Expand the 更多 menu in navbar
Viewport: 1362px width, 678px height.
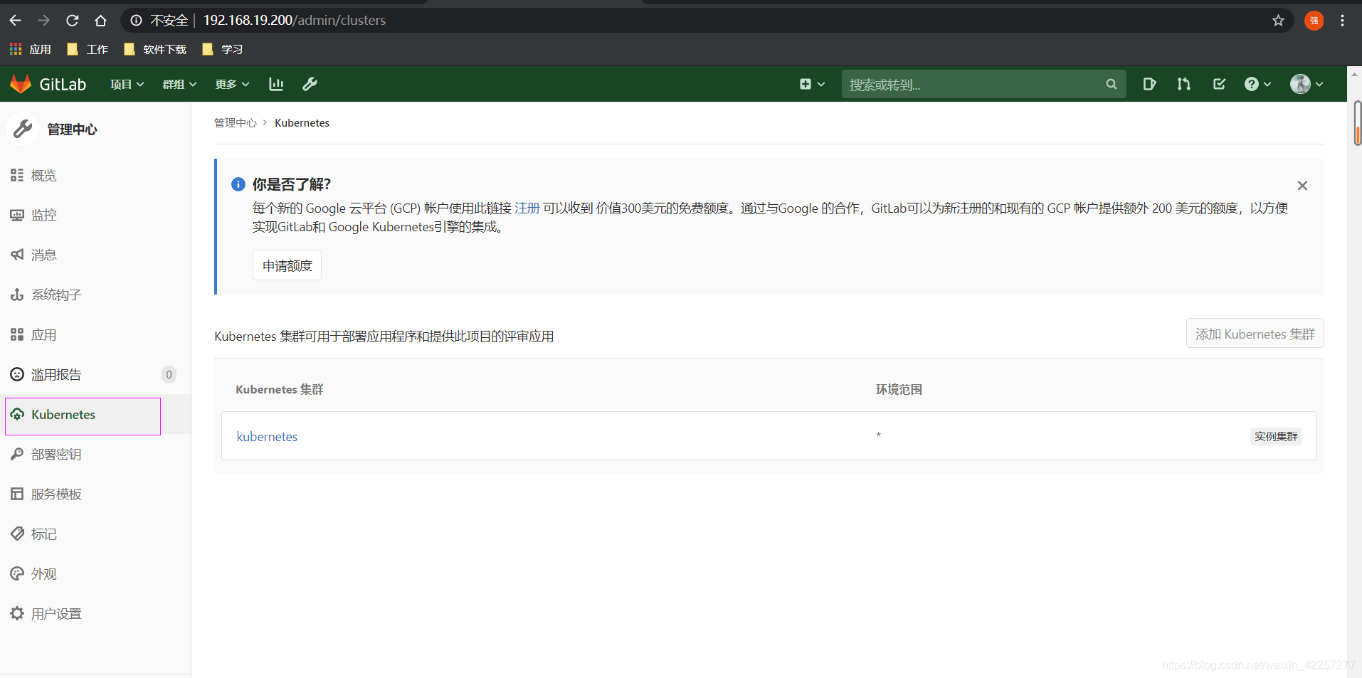click(233, 84)
